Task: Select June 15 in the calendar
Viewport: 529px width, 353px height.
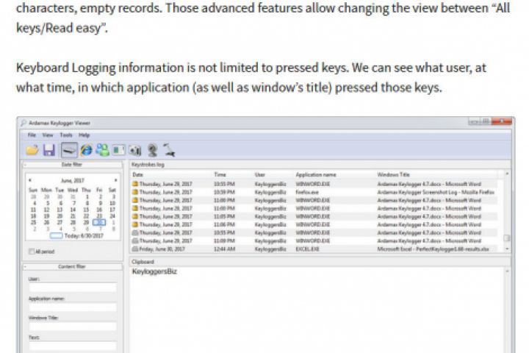Action: tap(87, 210)
